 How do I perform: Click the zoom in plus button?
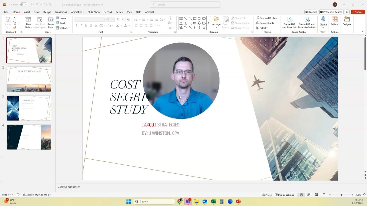[352, 195]
